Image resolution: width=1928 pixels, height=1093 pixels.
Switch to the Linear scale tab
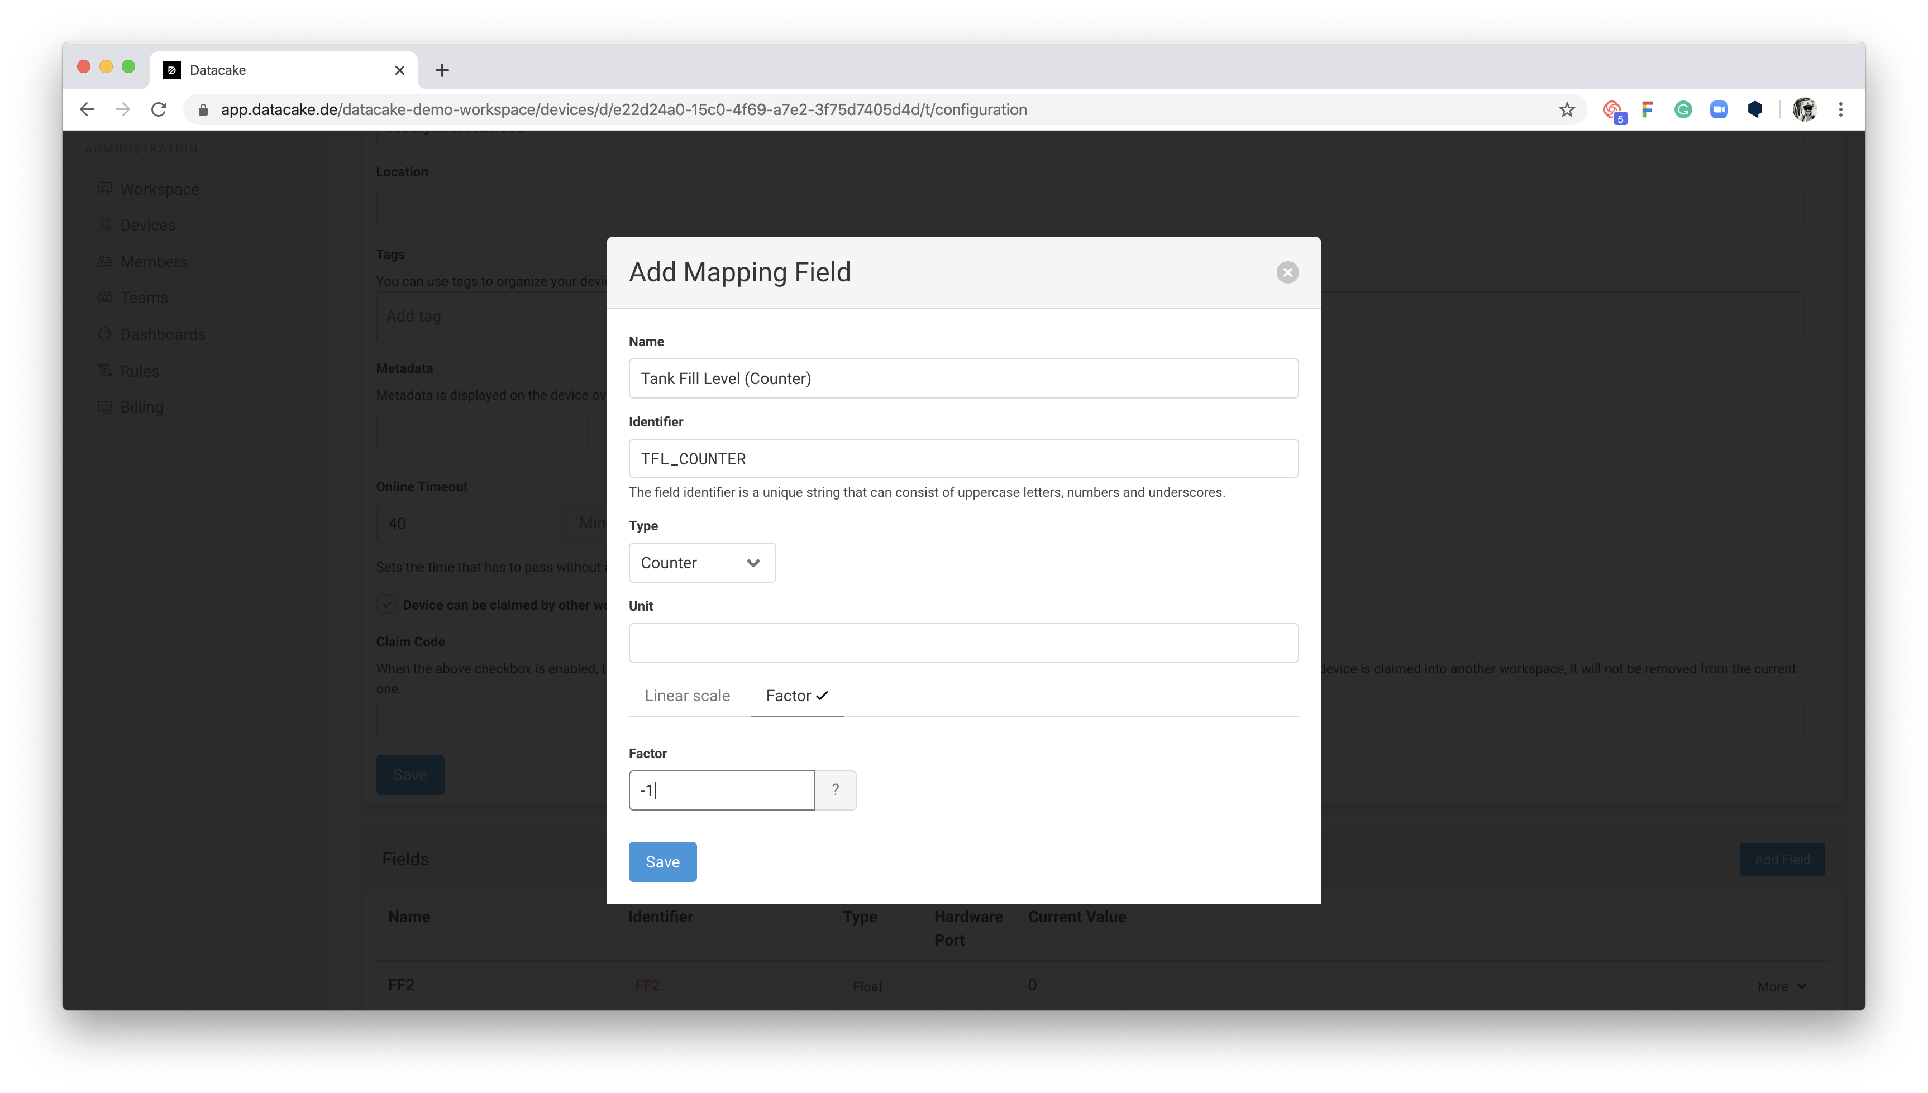686,695
